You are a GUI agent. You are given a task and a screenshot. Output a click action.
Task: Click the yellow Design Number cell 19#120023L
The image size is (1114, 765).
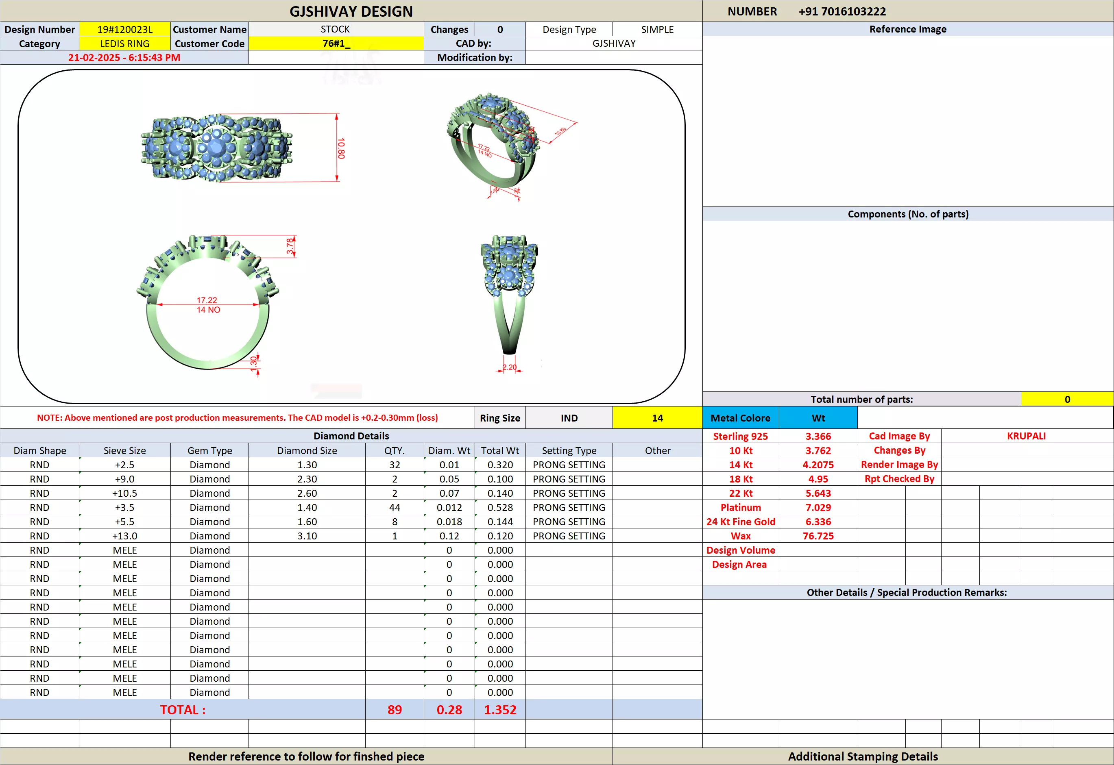click(125, 29)
